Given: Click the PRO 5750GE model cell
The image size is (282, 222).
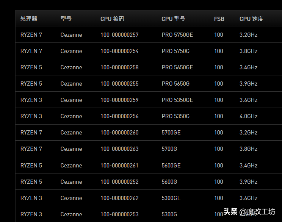Looking at the screenshot, I should coord(177,35).
